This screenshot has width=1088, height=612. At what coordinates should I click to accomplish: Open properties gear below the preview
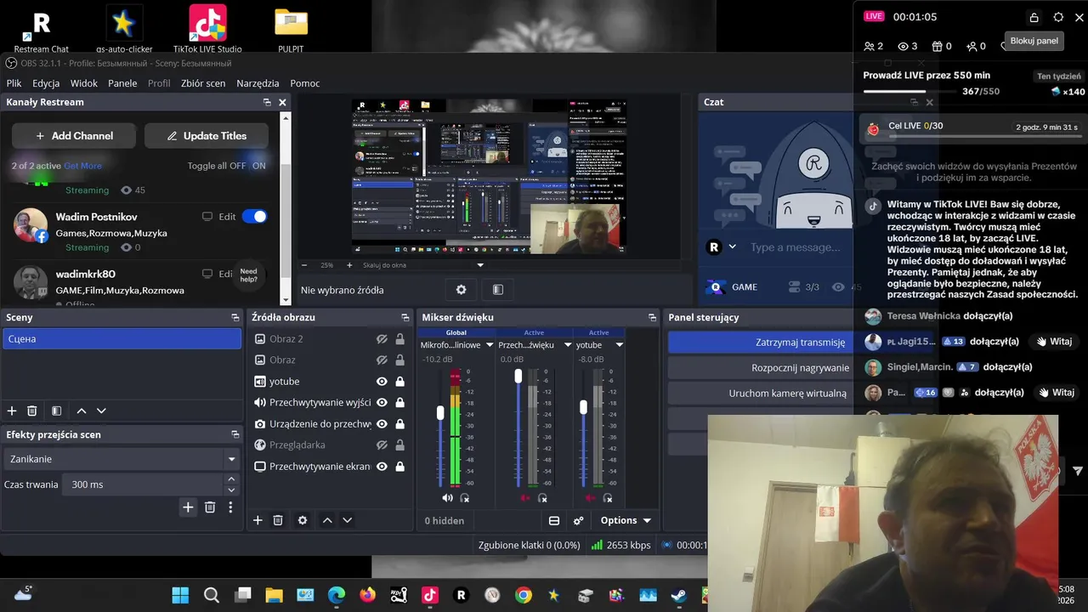pyautogui.click(x=461, y=290)
